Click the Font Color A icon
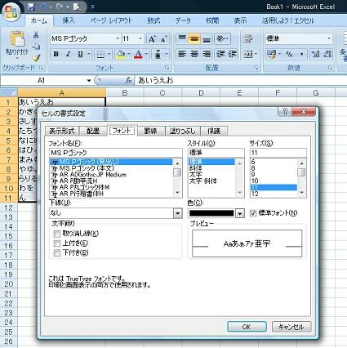Image resolution: width=347 pixels, height=348 pixels. pyautogui.click(x=138, y=55)
